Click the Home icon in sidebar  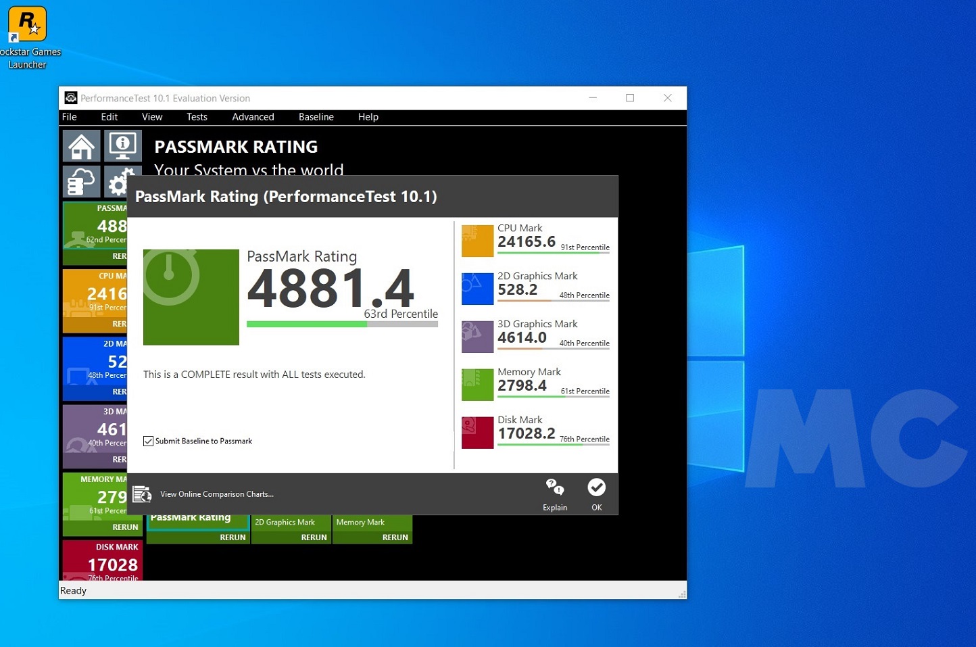82,146
